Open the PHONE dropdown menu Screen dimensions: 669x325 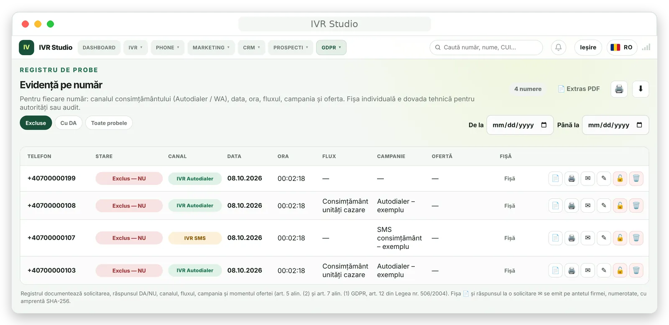point(168,47)
